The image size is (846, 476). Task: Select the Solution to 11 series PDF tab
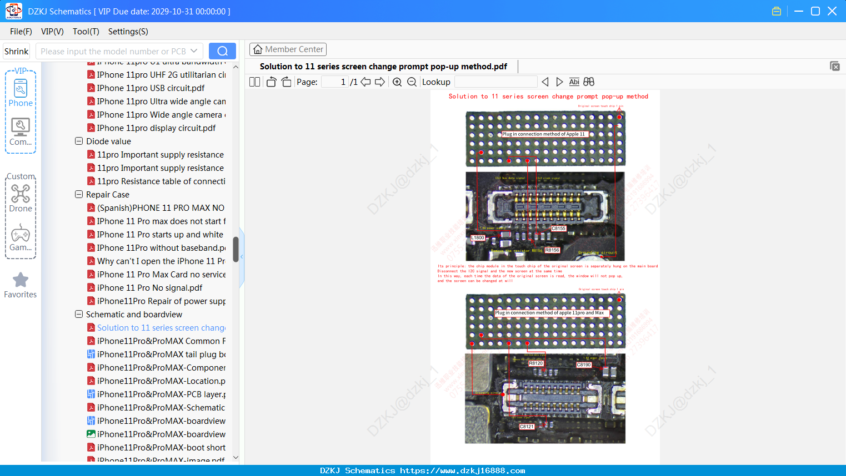tap(383, 67)
